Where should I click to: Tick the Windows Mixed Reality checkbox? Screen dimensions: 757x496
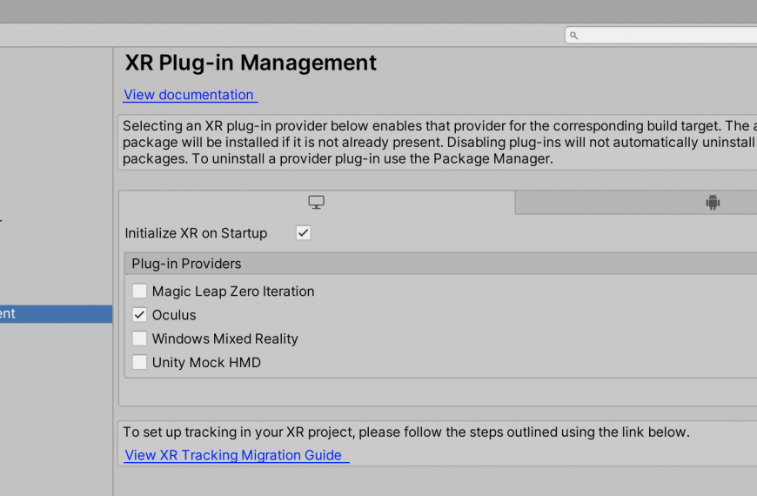tap(139, 338)
